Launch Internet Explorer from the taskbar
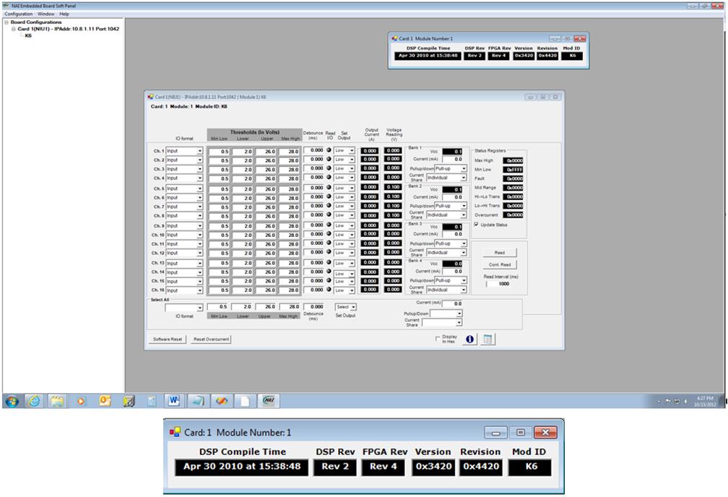The width and height of the screenshot is (728, 497). pos(34,401)
